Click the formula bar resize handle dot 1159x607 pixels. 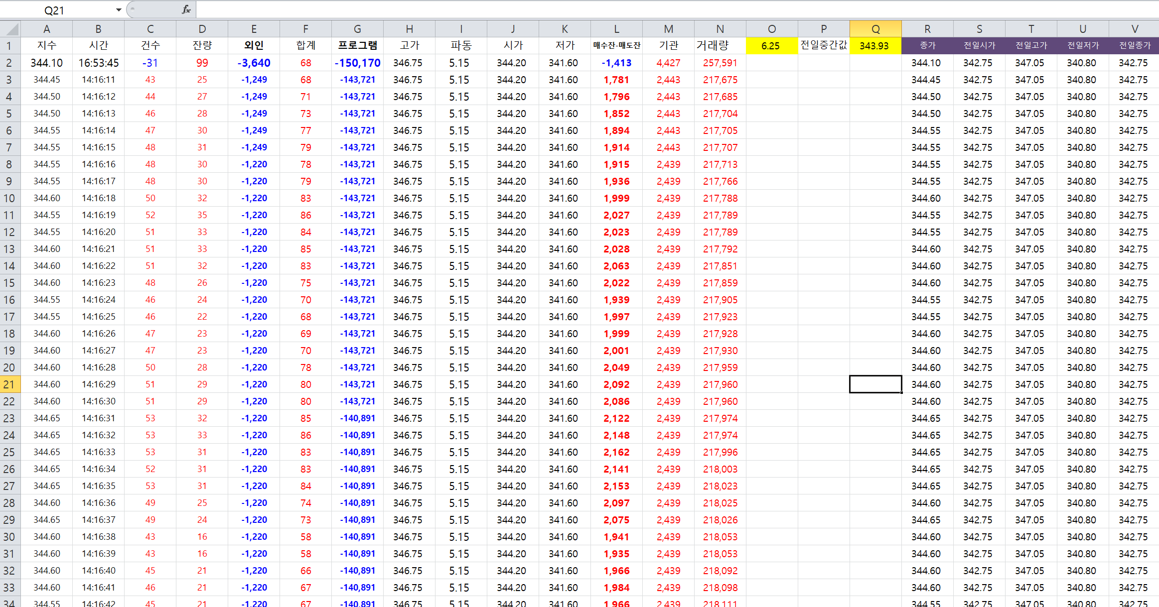click(x=133, y=9)
